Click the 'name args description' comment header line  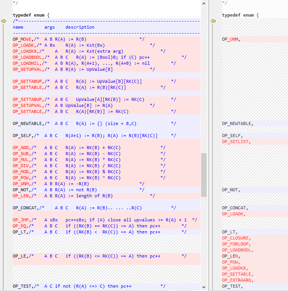pos(53,27)
